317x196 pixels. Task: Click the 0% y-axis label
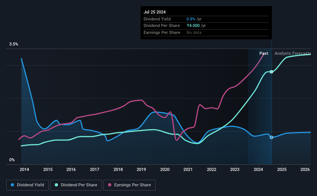(12, 160)
